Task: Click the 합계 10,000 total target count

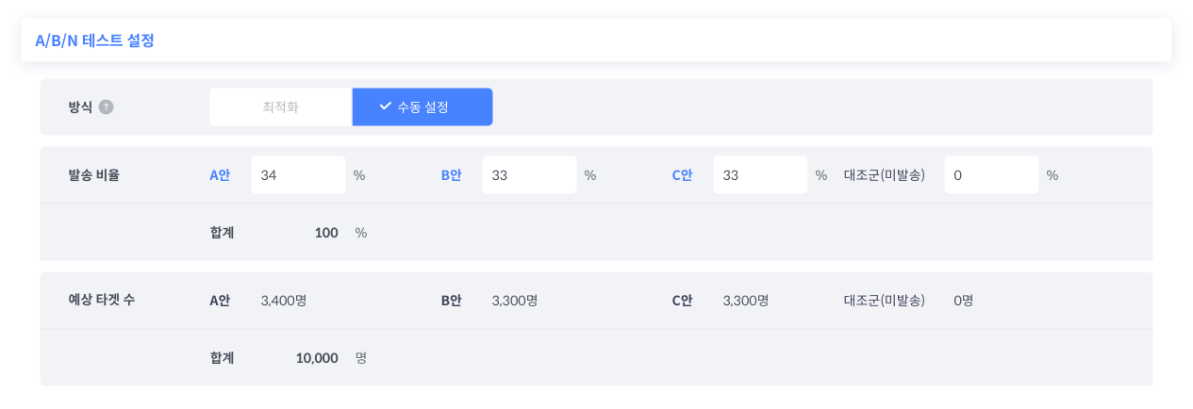Action: [x=317, y=358]
